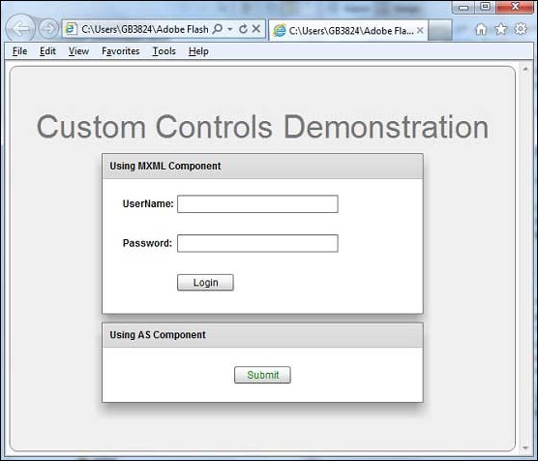Screen dimensions: 538x461
Task: Open the Help menu
Action: click(x=198, y=51)
